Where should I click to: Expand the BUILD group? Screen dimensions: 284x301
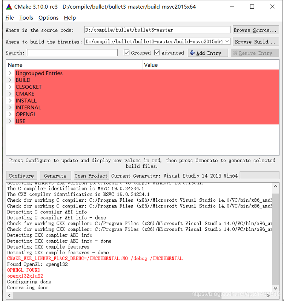10,80
